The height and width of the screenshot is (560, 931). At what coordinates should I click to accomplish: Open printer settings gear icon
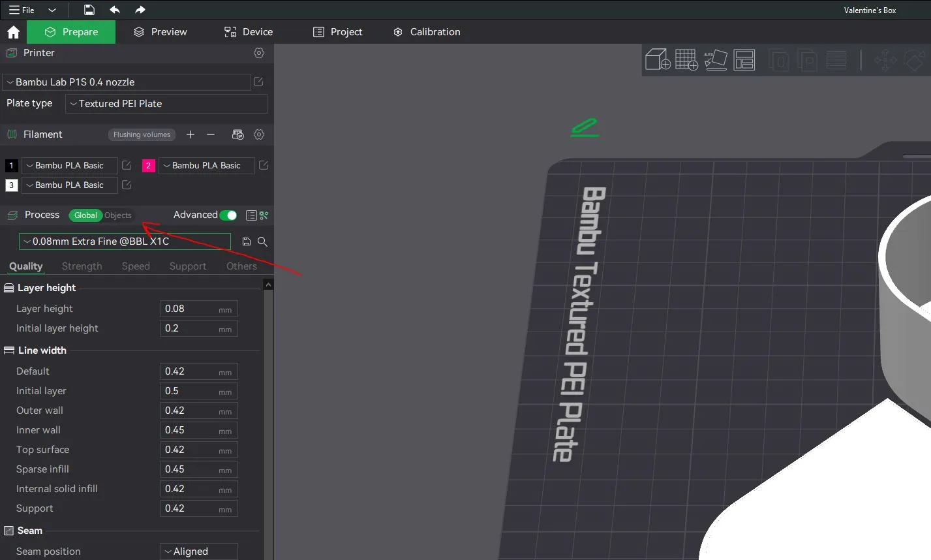(259, 53)
